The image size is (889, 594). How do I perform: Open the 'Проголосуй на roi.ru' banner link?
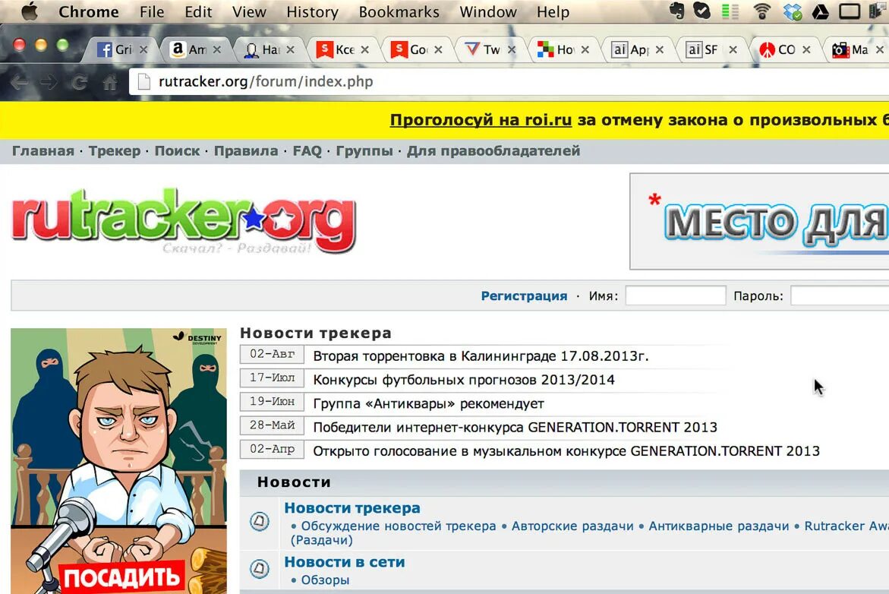[481, 120]
